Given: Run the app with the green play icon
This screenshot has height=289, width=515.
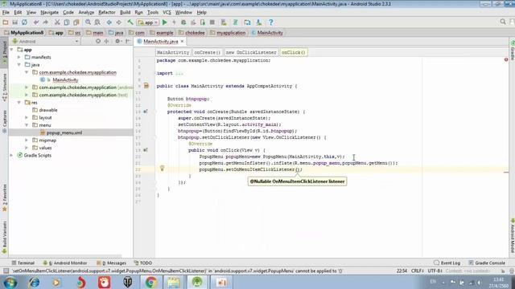Looking at the screenshot, I should (x=165, y=22).
